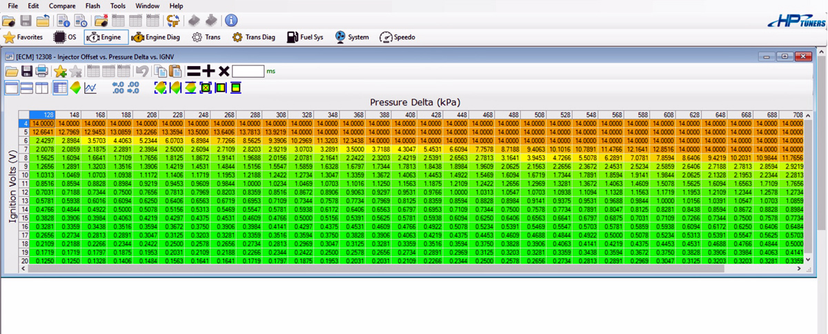
Task: Select cell 12.6641 in row 5
Action: [42, 132]
